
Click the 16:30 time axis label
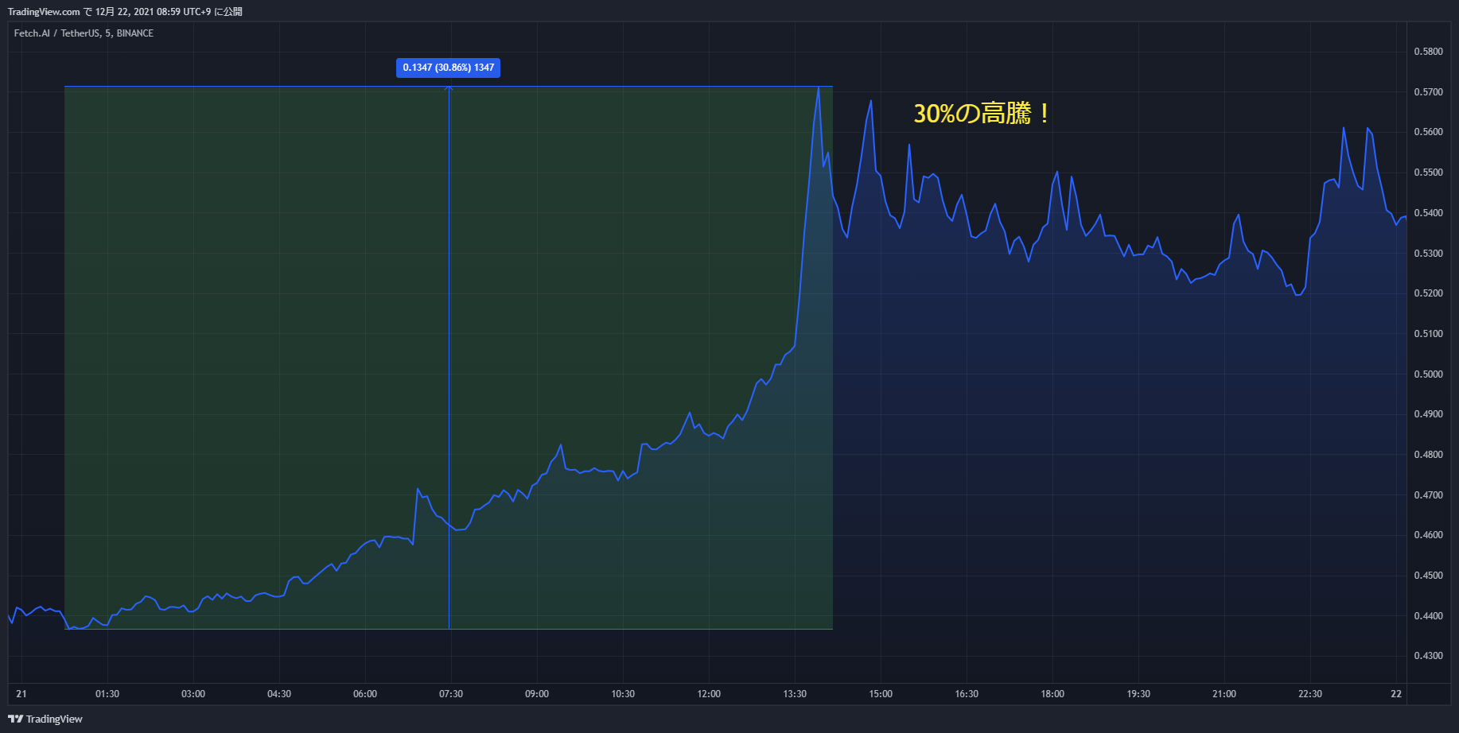[x=967, y=694]
